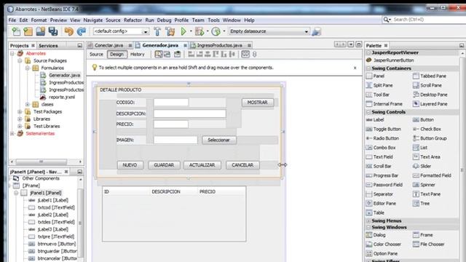Open the Tools menu
466x262 pixels.
[x=213, y=20]
